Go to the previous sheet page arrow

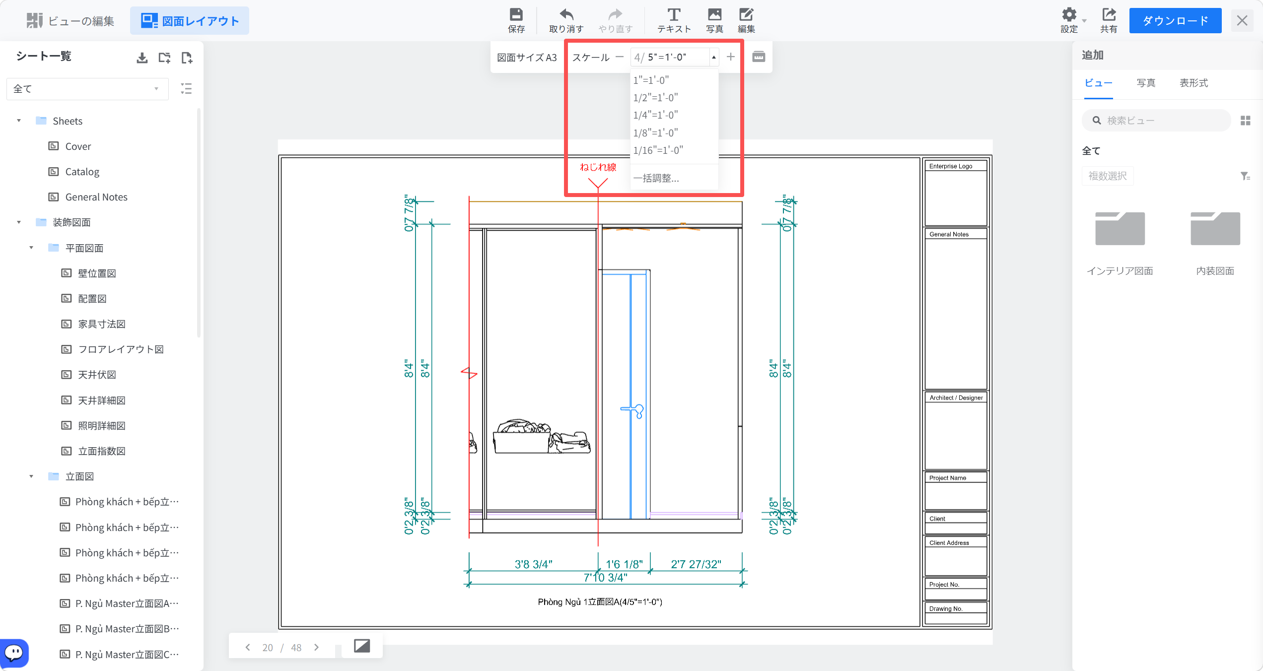[x=248, y=647]
